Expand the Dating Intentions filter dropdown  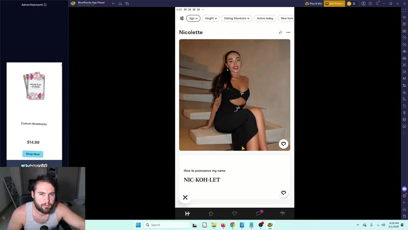[237, 18]
